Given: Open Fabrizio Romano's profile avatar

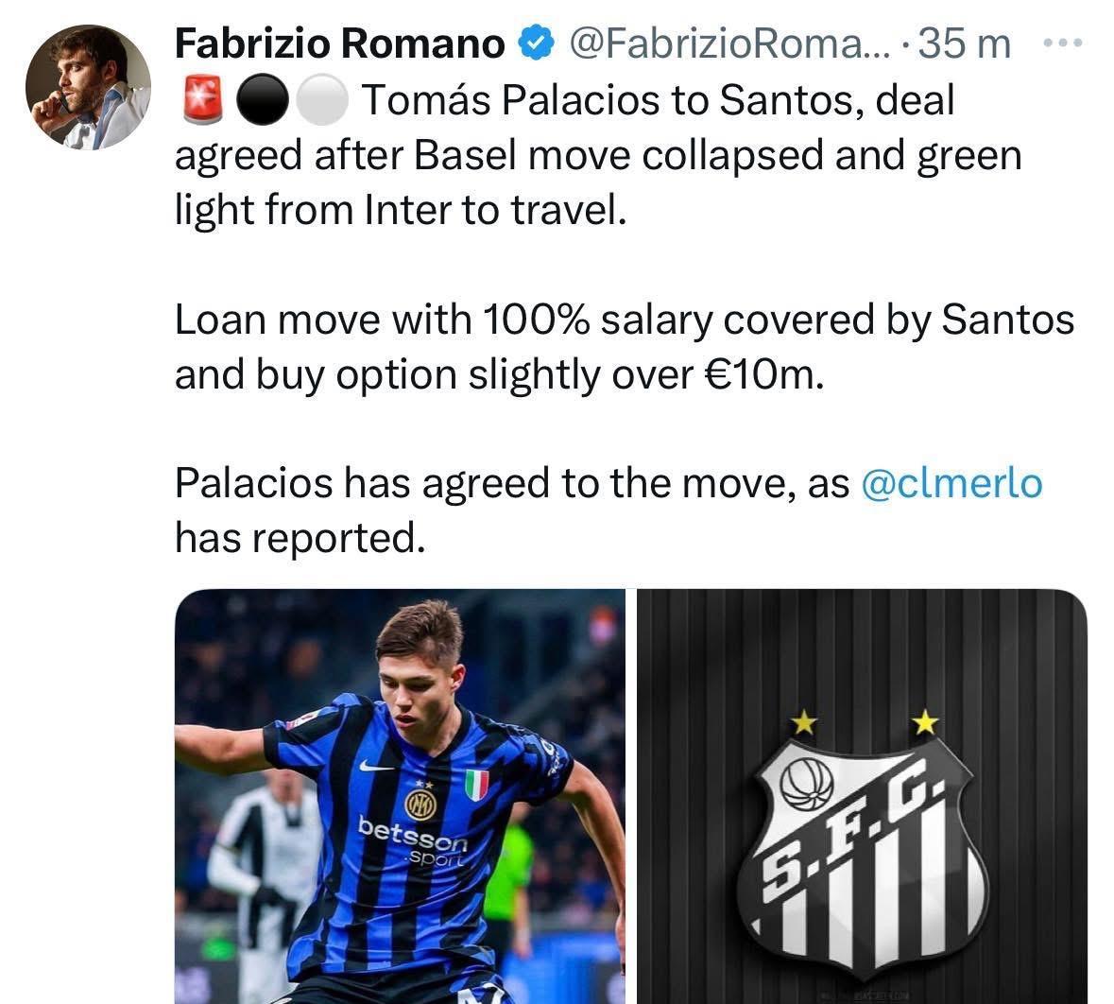Looking at the screenshot, I should click(88, 86).
